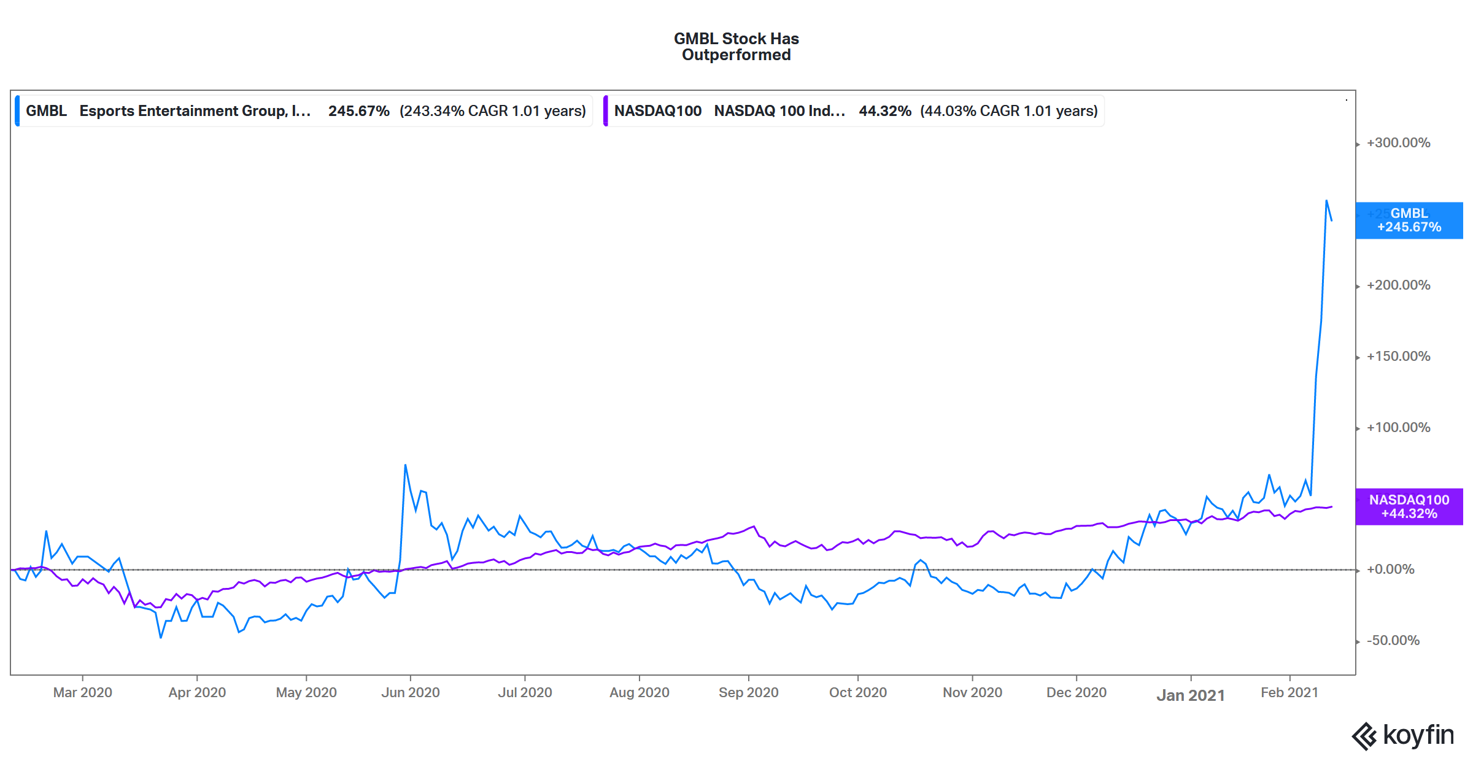Image resolution: width=1473 pixels, height=761 pixels.
Task: Click the +300.00% y-axis label
Action: [x=1398, y=143]
